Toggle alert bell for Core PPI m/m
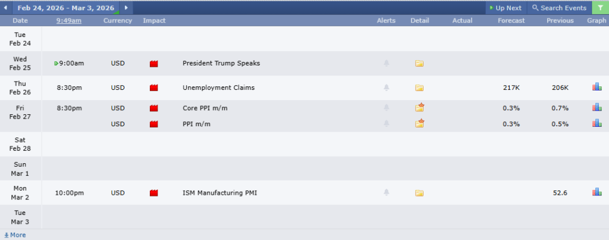The width and height of the screenshot is (609, 240). tap(386, 108)
